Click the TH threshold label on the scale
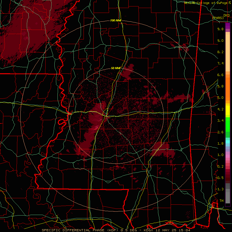This screenshot has width=232, height=232. click(x=221, y=201)
